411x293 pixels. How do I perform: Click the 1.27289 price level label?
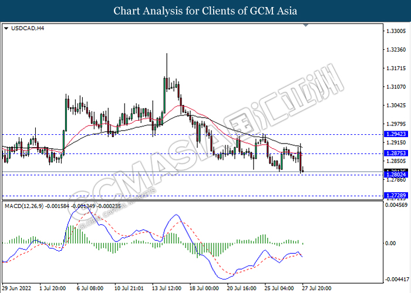tap(396, 195)
